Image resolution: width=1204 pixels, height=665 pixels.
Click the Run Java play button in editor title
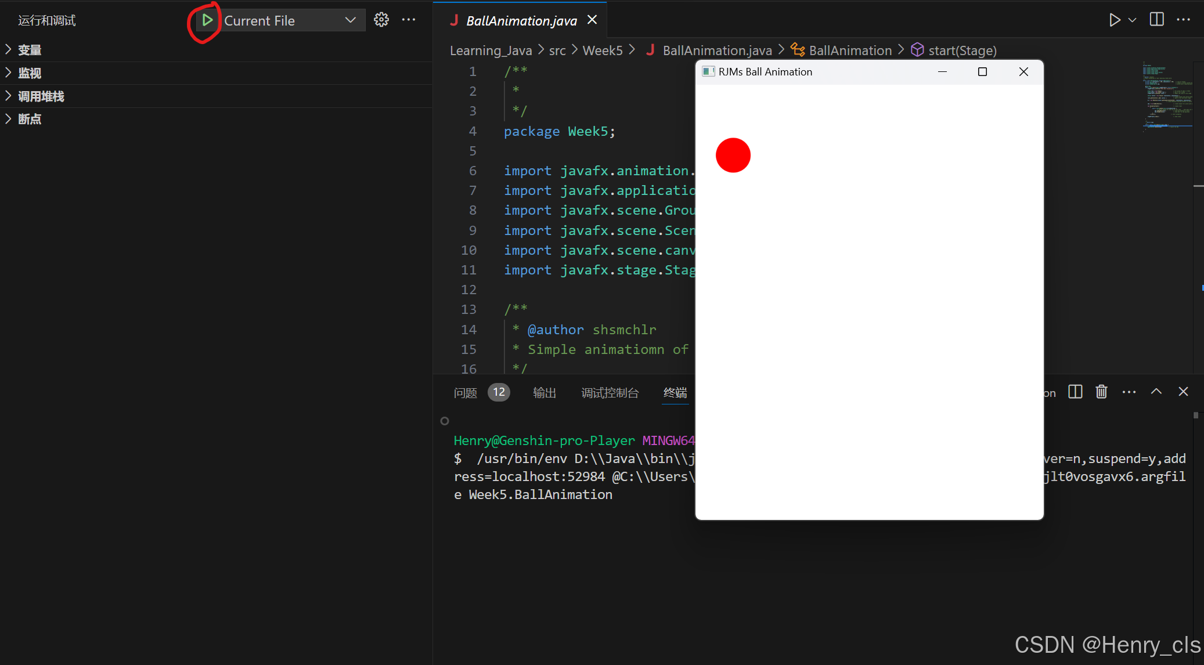(1114, 20)
